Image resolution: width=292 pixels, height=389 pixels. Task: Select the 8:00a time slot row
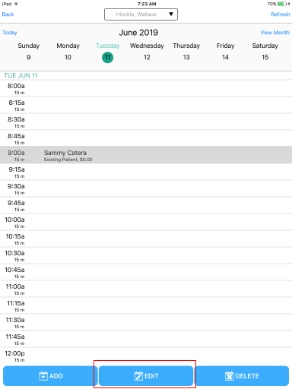146,88
